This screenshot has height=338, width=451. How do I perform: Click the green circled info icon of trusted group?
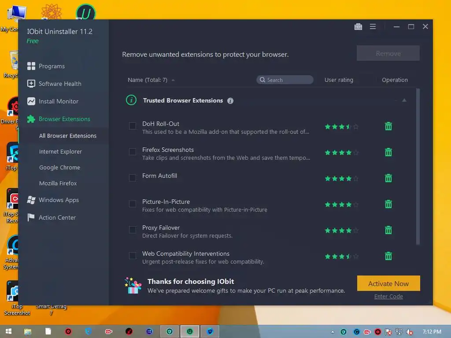[131, 100]
